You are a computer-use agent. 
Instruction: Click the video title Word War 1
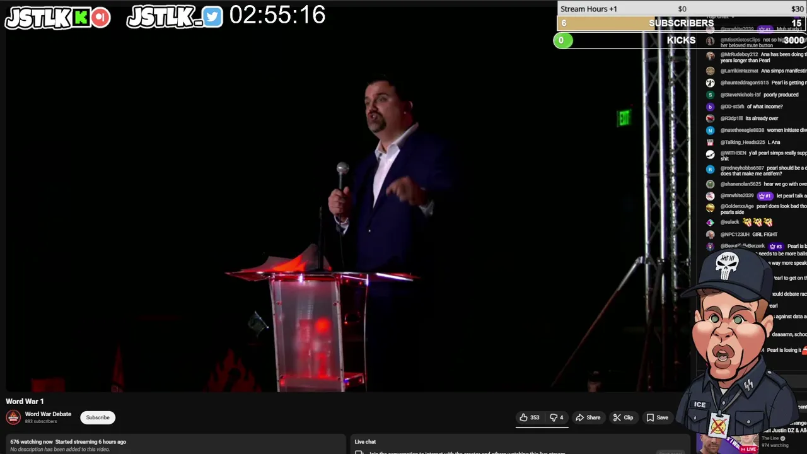click(x=25, y=401)
